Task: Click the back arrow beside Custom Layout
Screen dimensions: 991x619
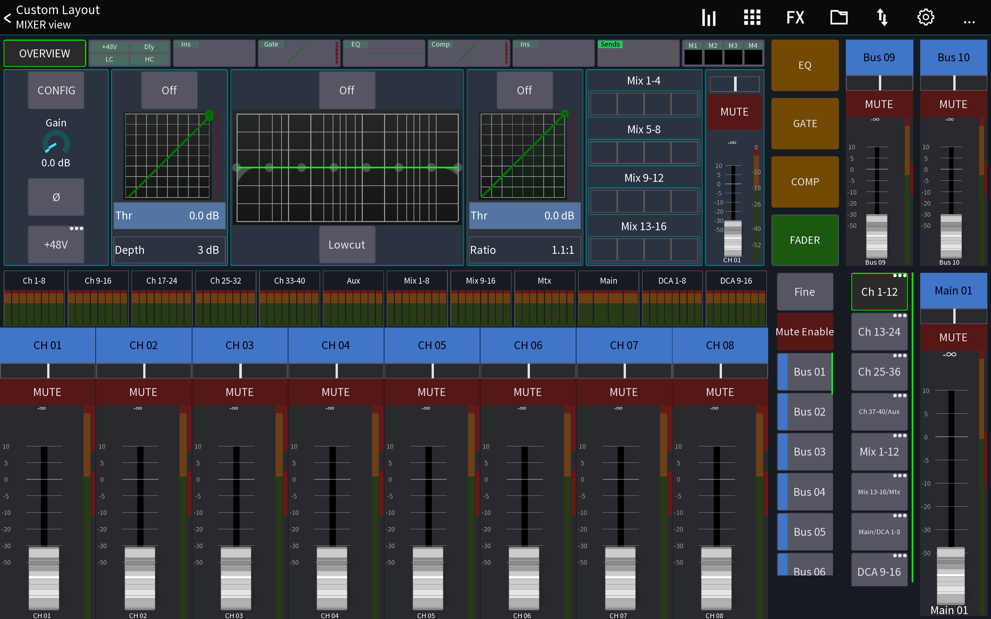Action: click(7, 17)
